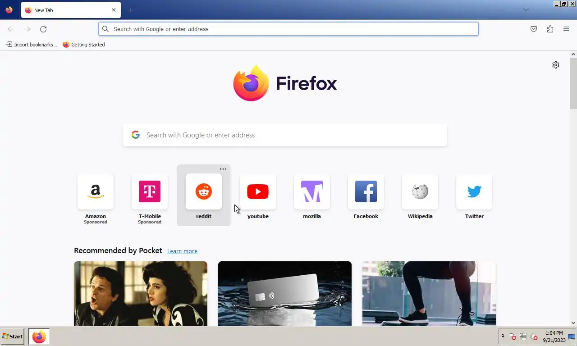
Task: Open the Twitter shortcut tile
Action: tap(474, 192)
